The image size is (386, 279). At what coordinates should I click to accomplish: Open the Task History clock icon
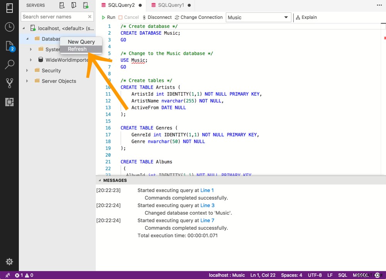[x=9, y=27]
